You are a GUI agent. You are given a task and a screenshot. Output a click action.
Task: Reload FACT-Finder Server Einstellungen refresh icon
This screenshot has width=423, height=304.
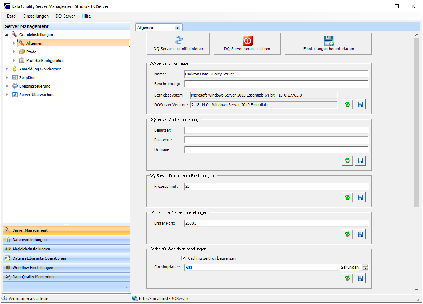(x=347, y=234)
